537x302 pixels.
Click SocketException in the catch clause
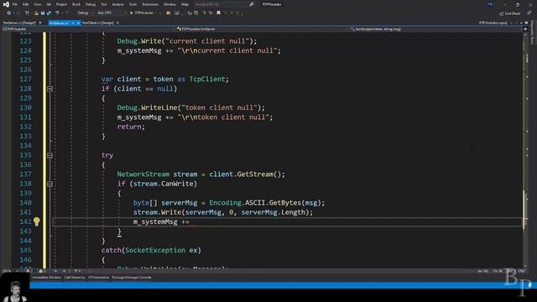coord(155,250)
